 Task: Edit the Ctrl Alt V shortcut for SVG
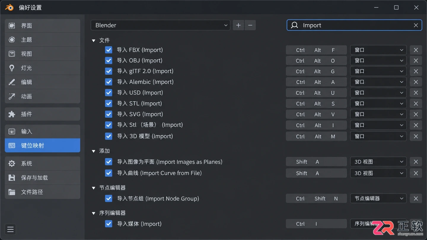coord(316,114)
